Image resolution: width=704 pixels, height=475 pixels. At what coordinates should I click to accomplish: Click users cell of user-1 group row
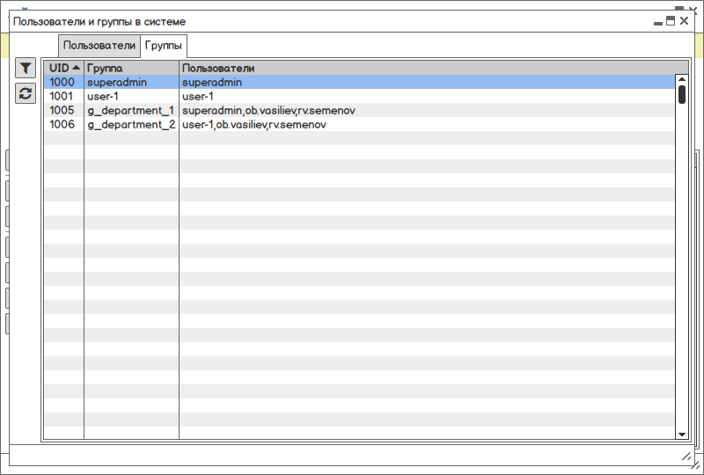427,96
